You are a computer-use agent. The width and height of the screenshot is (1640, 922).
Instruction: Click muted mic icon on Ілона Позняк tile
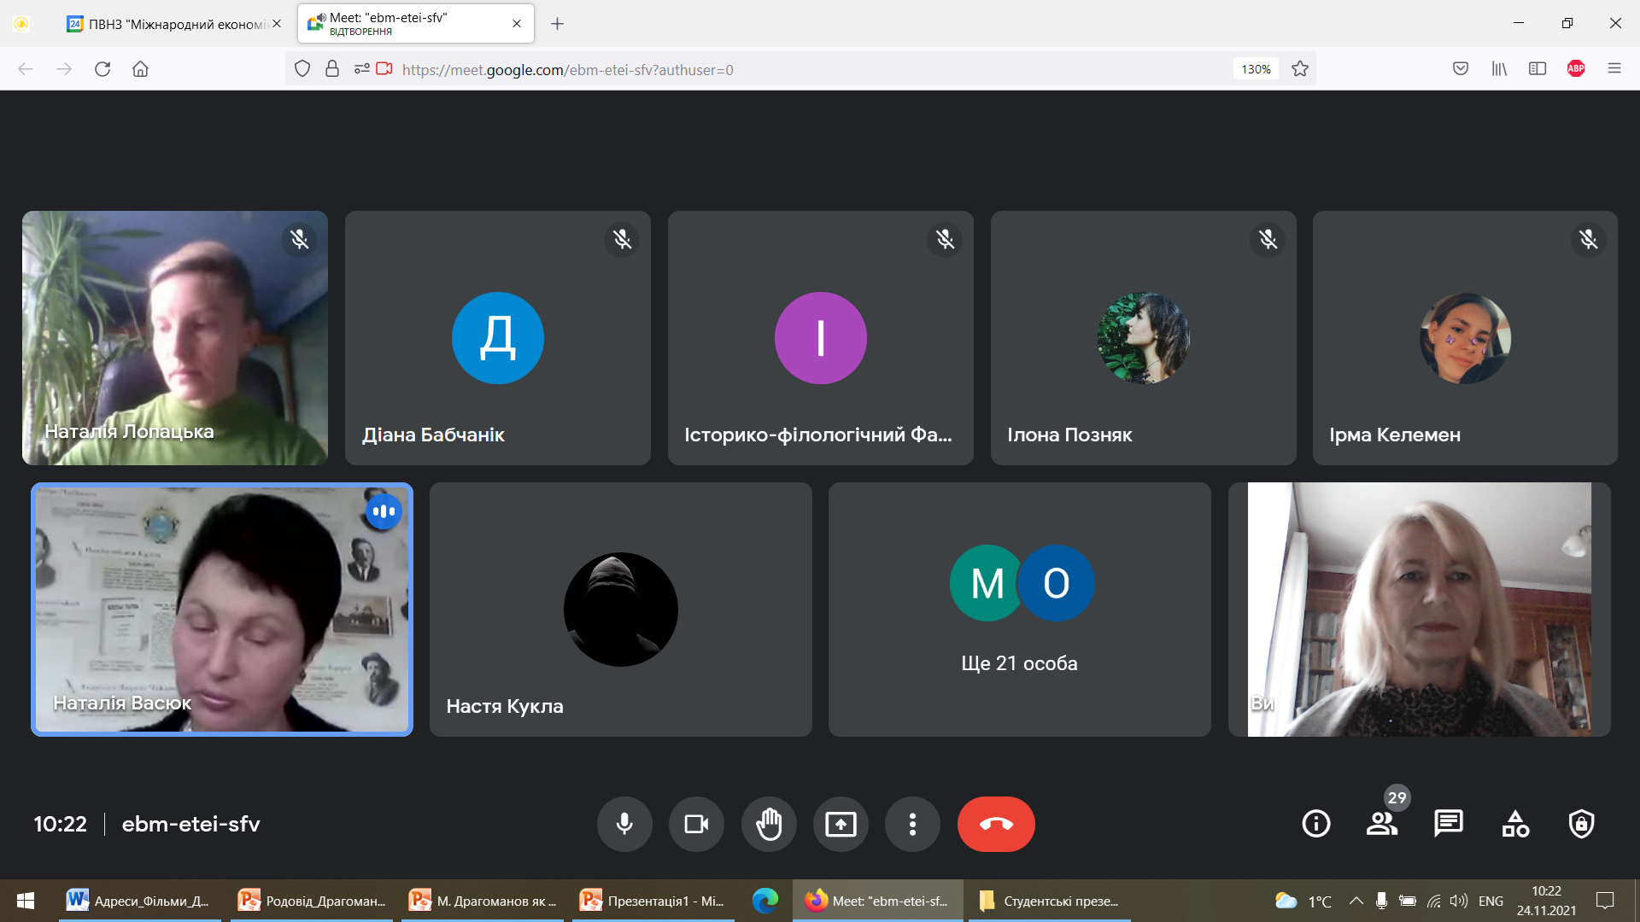click(x=1268, y=239)
